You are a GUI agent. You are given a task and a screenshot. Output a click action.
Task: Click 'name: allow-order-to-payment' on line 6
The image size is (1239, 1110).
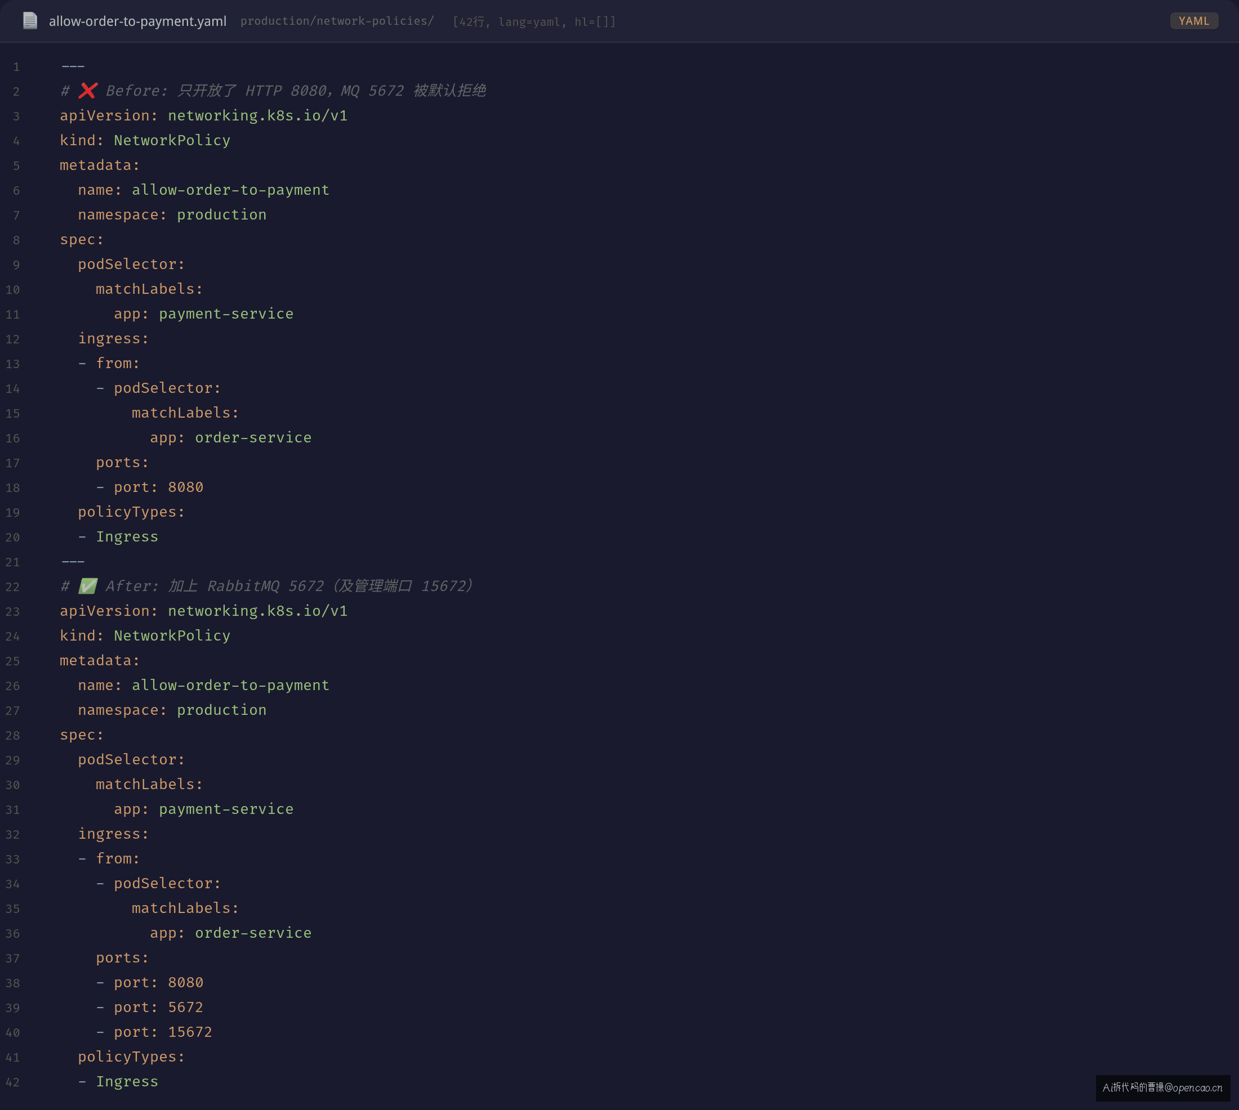pos(203,190)
